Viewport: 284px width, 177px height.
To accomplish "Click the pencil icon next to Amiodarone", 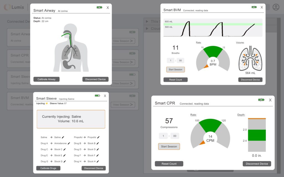I will tap(69, 143).
